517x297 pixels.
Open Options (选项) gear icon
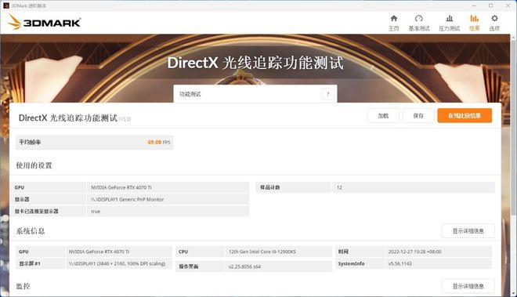[x=494, y=19]
